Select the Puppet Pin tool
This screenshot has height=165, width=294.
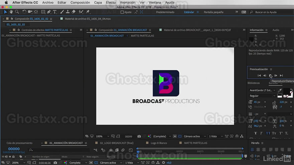tap(88, 12)
